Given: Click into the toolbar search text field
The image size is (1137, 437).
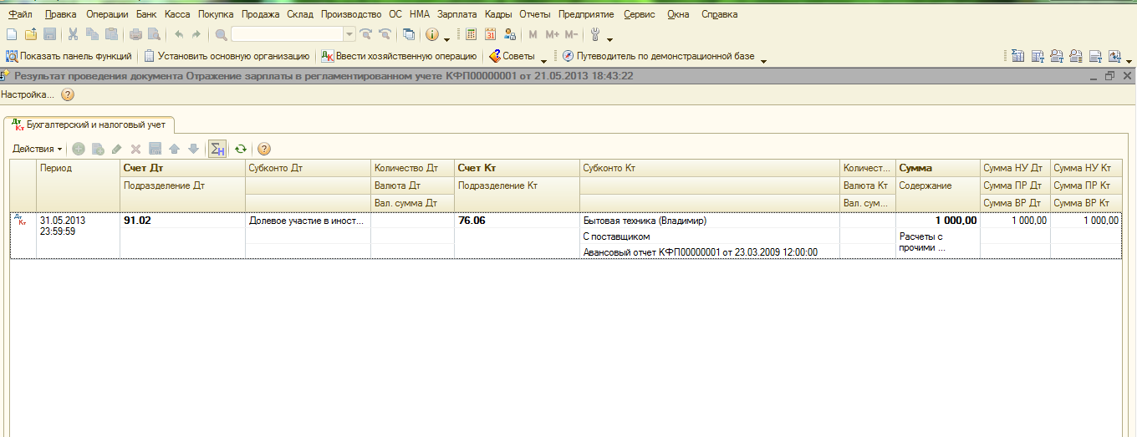Looking at the screenshot, I should (288, 34).
